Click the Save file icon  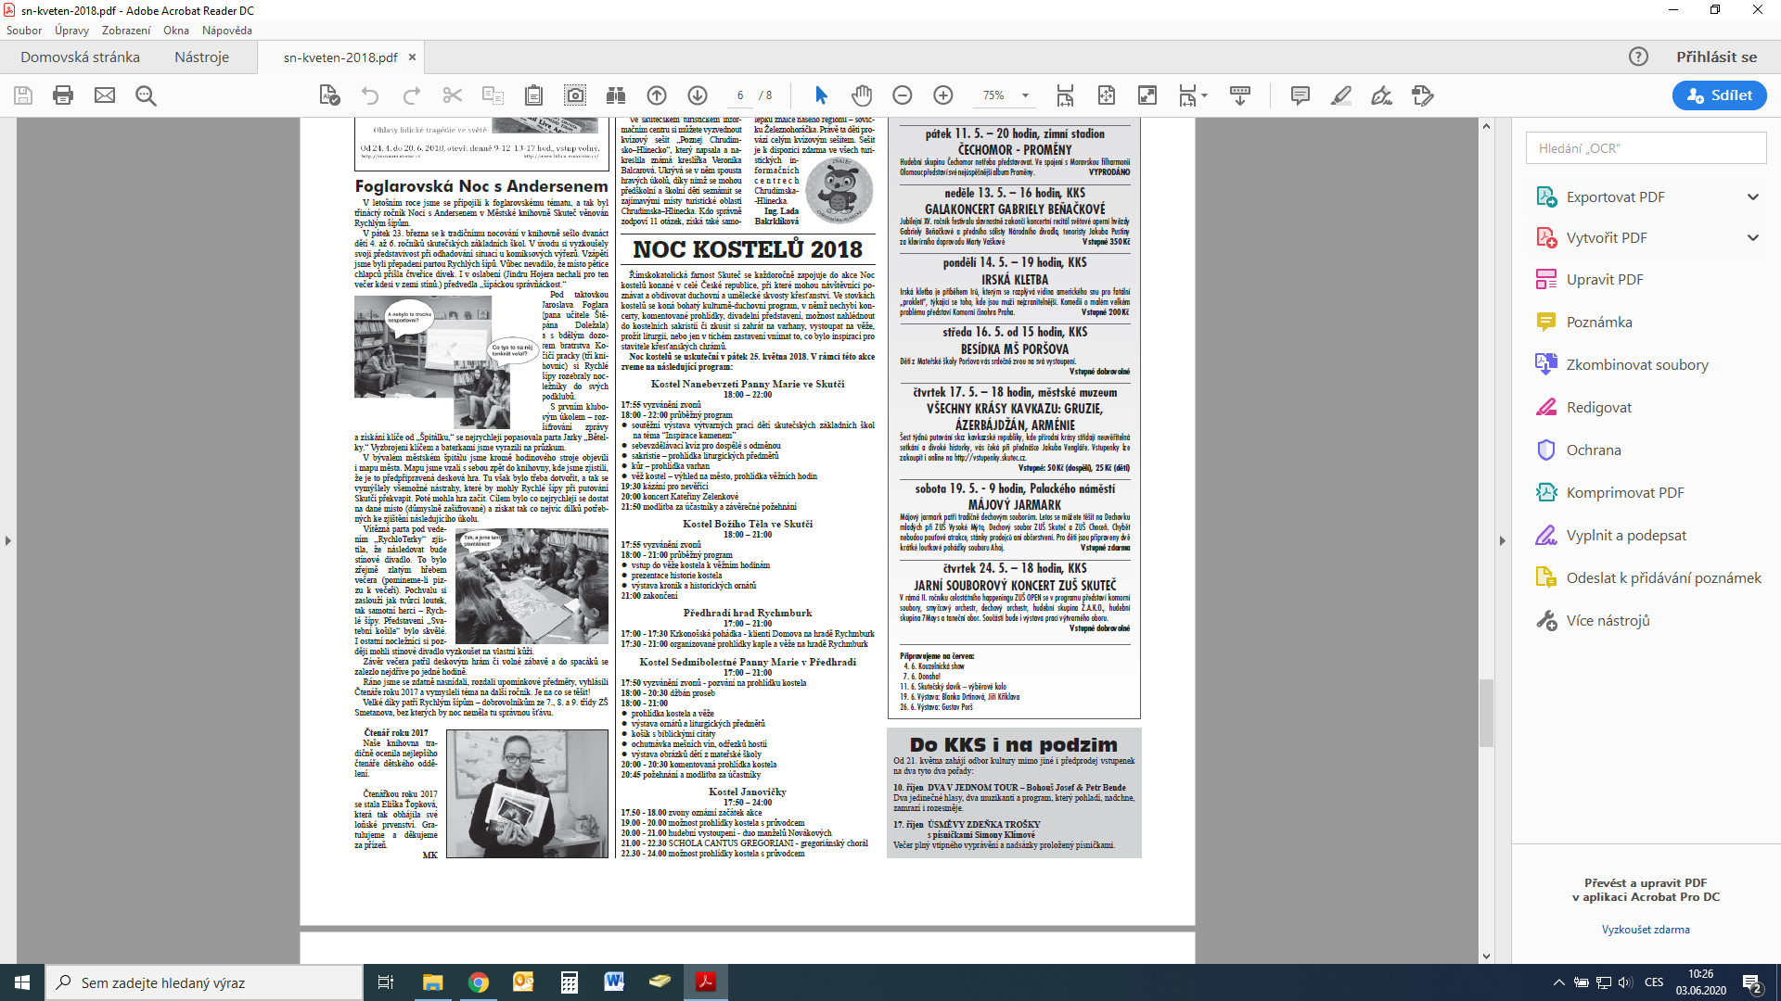(x=23, y=95)
